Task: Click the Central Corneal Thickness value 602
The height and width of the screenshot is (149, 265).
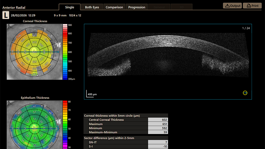Action: pyautogui.click(x=158, y=119)
